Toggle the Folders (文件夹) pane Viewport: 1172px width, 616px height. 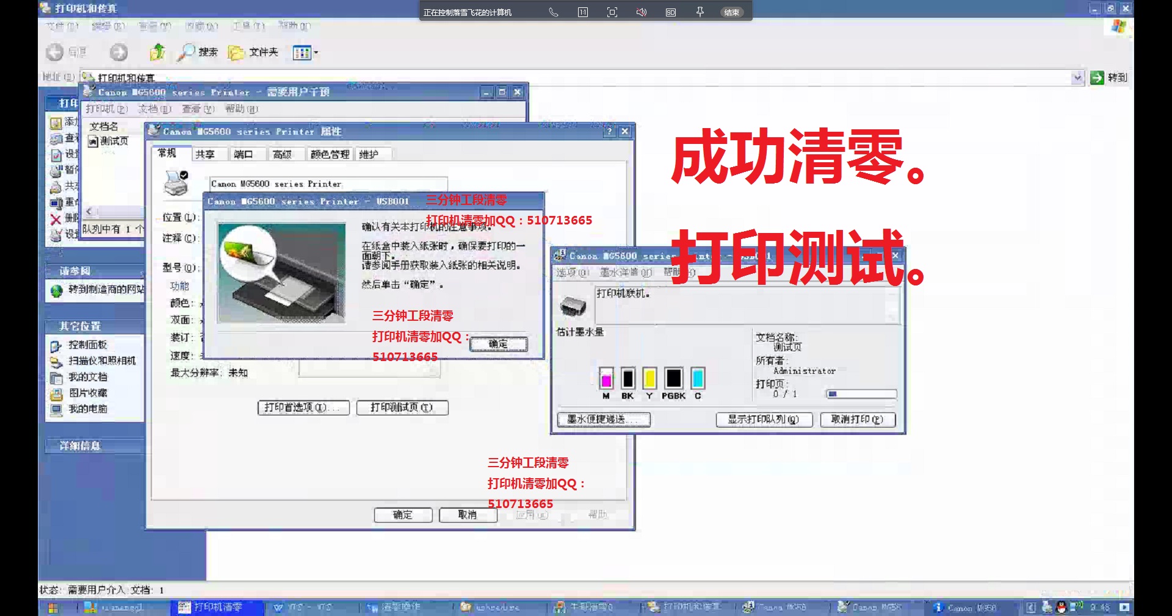click(253, 52)
